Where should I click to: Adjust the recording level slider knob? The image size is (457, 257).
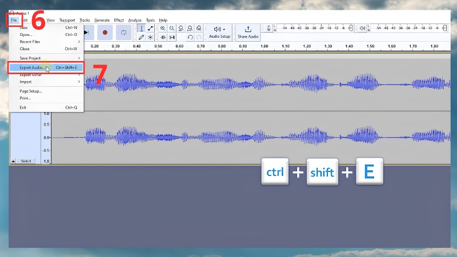click(351, 28)
